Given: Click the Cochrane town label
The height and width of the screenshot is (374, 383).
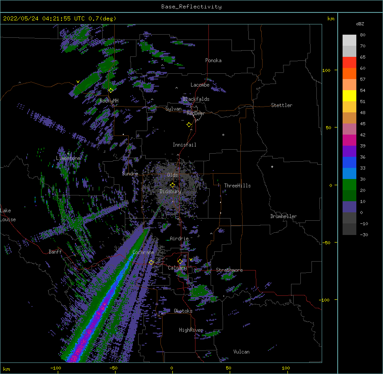Looking at the screenshot, I should (143, 252).
